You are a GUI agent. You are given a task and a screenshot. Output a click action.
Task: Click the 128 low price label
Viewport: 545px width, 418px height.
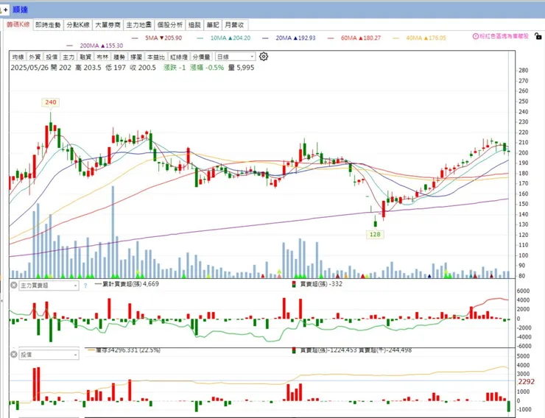(375, 234)
